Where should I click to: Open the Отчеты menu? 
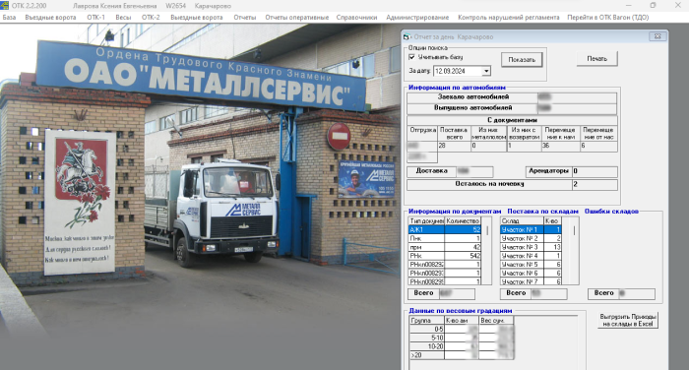(x=245, y=17)
